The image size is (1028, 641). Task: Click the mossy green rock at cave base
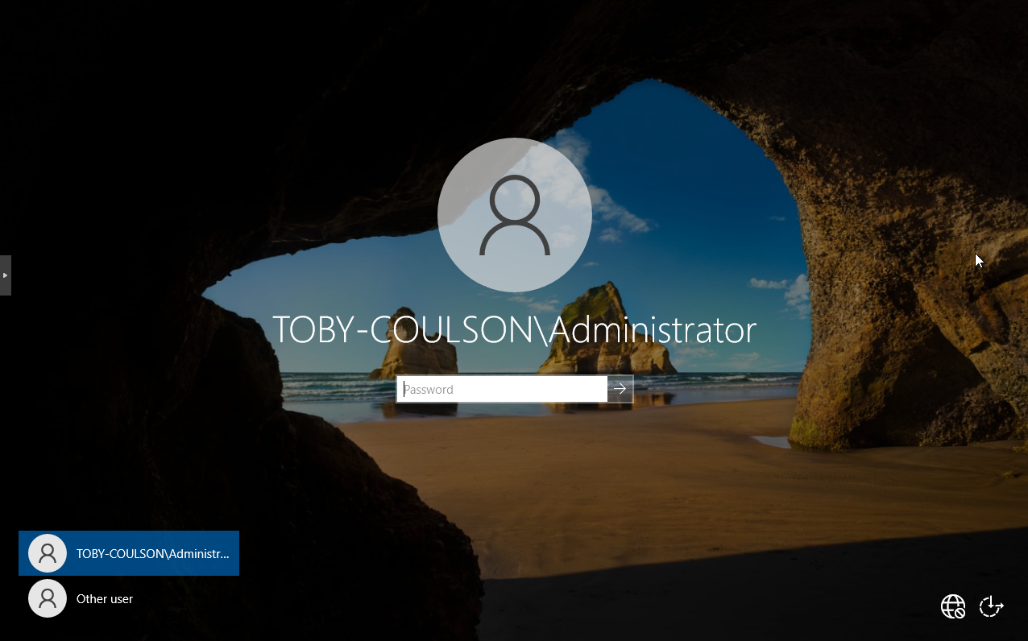[x=806, y=431]
